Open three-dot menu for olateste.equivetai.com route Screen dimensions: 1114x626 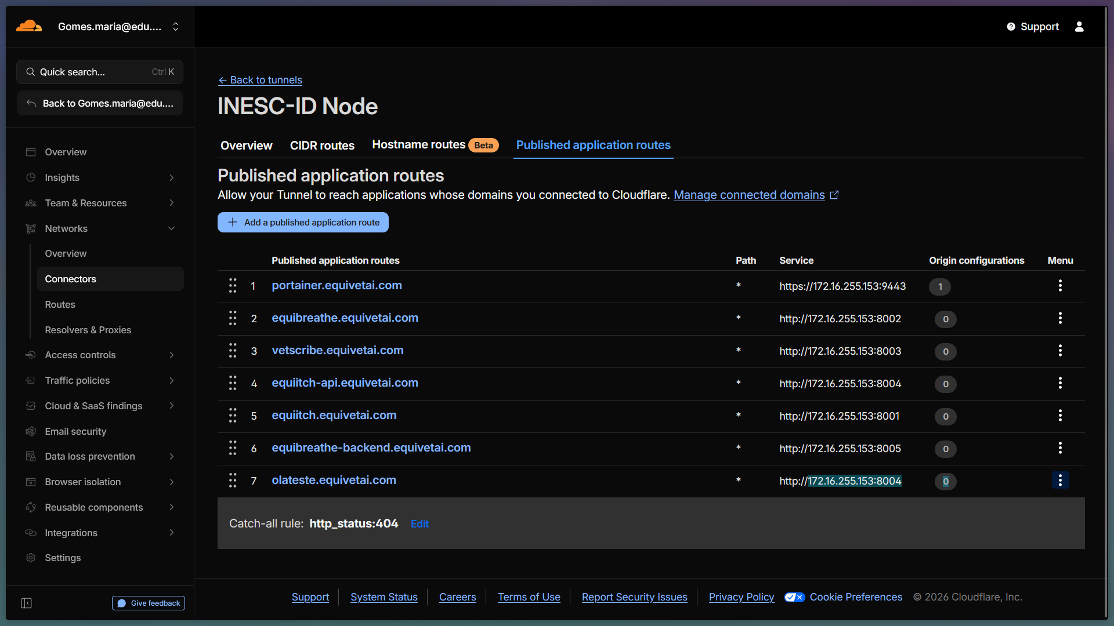coord(1060,481)
